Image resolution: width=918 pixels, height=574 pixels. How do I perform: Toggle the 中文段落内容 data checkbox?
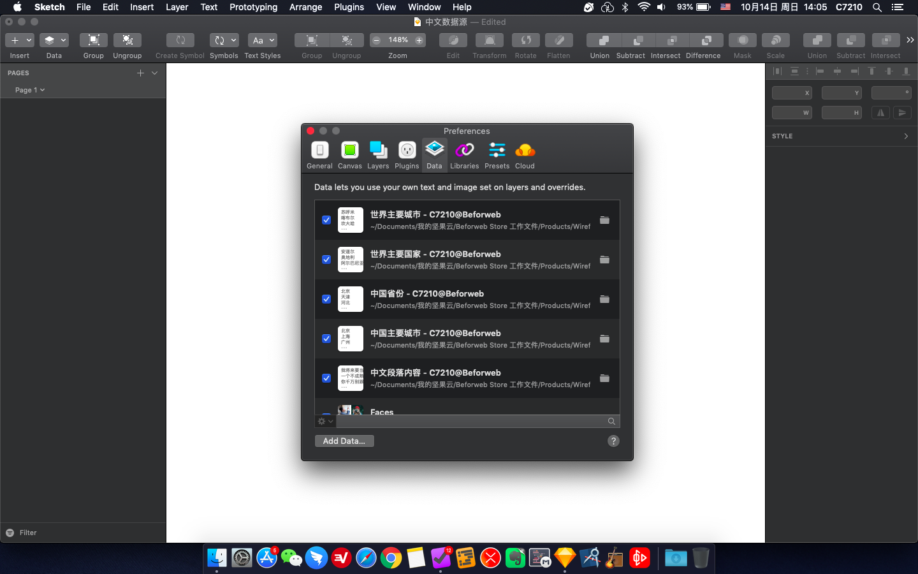pos(326,378)
